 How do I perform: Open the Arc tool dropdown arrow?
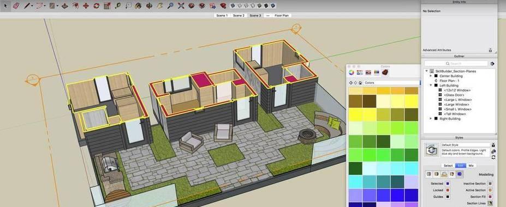[45, 6]
